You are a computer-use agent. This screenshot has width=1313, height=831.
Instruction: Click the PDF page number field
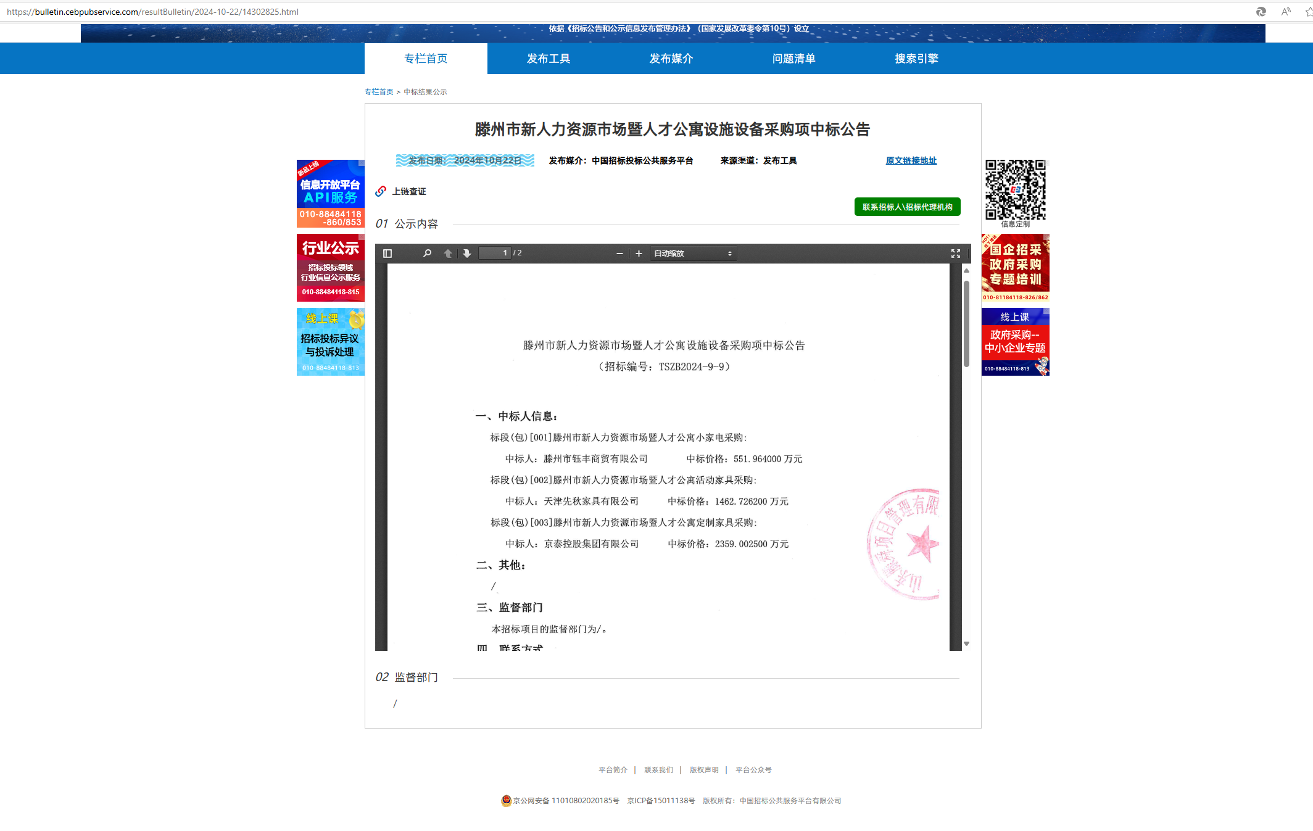tap(495, 253)
